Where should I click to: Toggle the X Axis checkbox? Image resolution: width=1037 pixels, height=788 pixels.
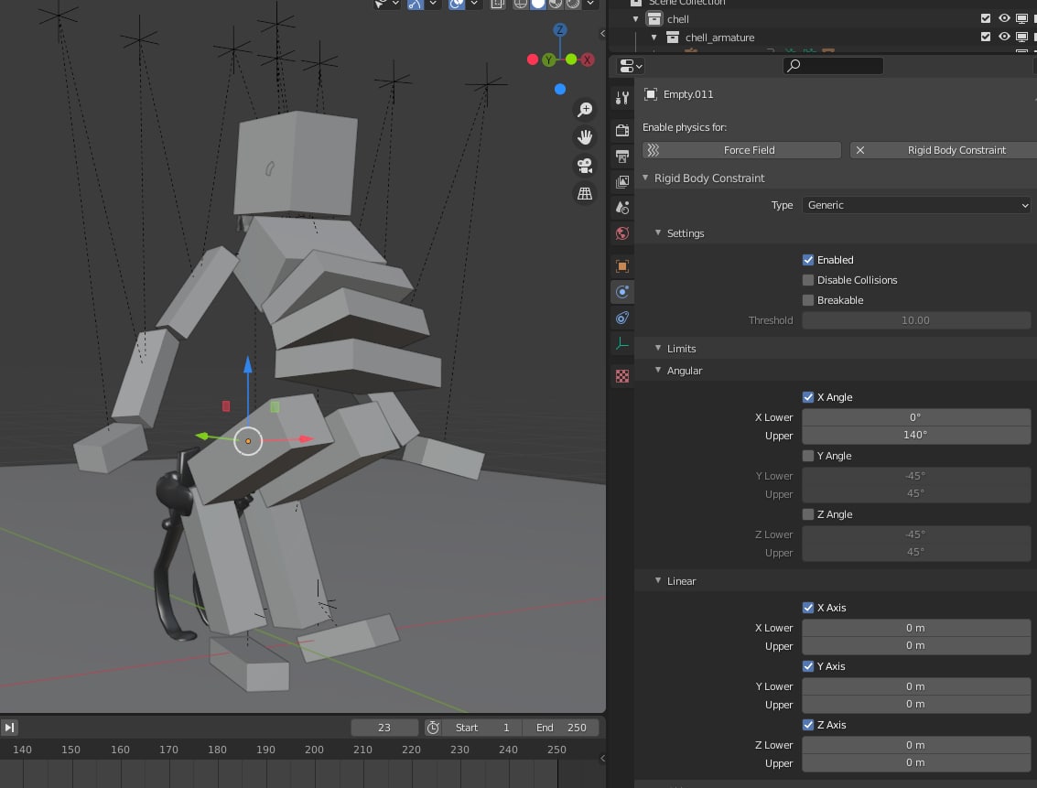(807, 608)
